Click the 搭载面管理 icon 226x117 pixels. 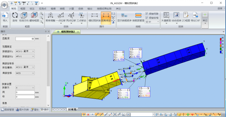(138, 16)
